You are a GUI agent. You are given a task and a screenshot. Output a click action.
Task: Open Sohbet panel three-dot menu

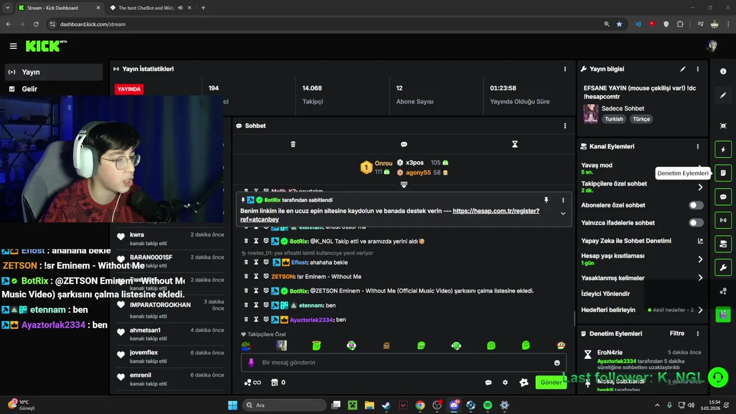(565, 126)
